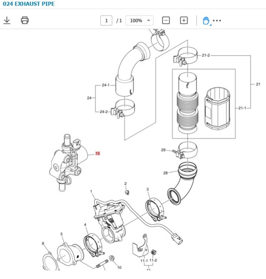This screenshot has width=266, height=279.
Task: Click the page number input field
Action: coord(106,21)
